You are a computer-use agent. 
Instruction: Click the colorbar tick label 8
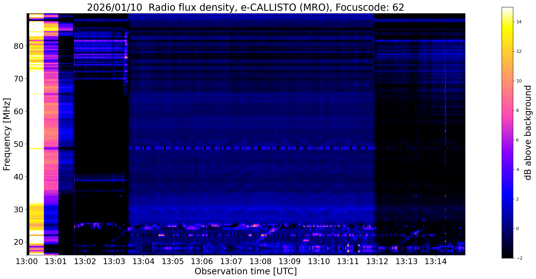(517, 111)
